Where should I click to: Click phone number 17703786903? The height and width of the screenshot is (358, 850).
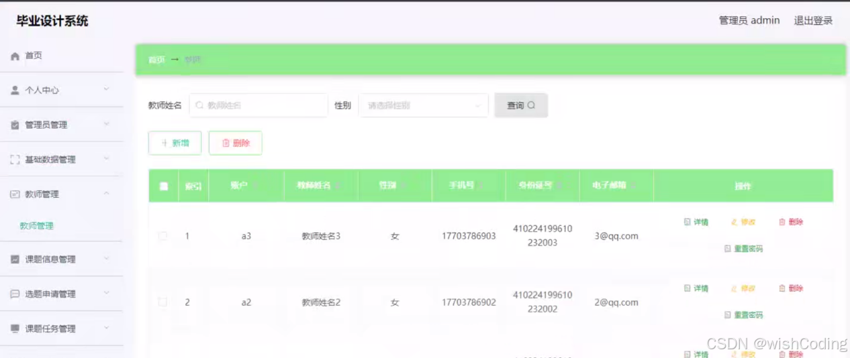click(469, 236)
